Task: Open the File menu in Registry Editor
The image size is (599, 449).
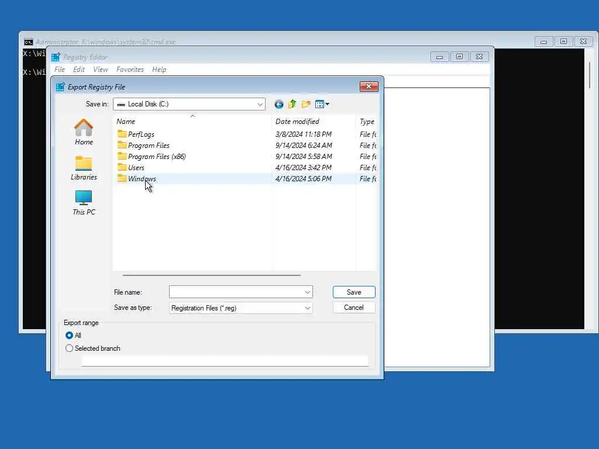Action: [x=60, y=70]
